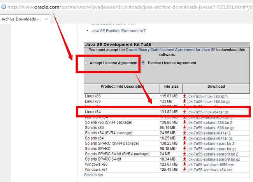Click the Product / File Description header

122,87
